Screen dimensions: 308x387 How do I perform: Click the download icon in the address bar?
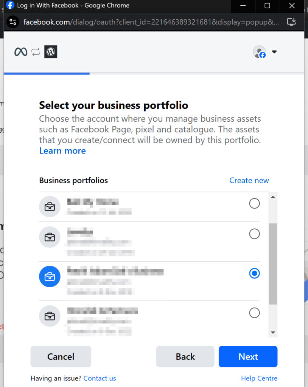tap(291, 22)
